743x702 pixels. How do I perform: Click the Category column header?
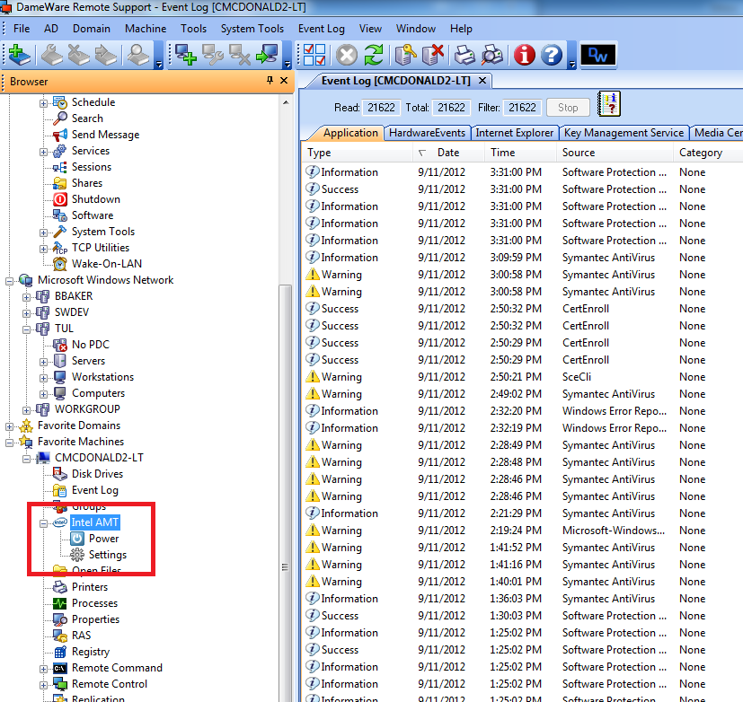click(x=708, y=153)
